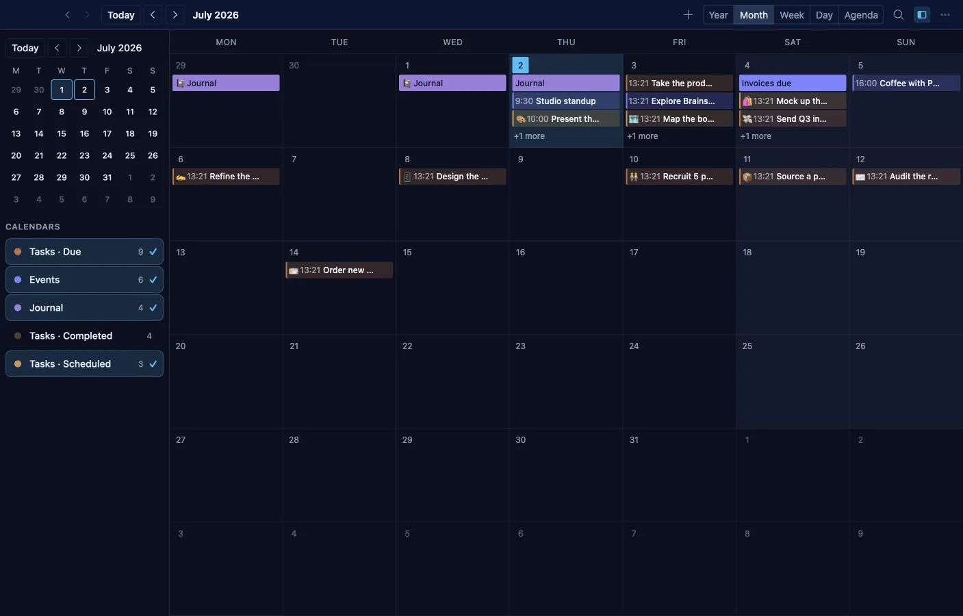Select day 15 in the mini calendar
Viewport: 963px width, 616px height.
[x=62, y=133]
